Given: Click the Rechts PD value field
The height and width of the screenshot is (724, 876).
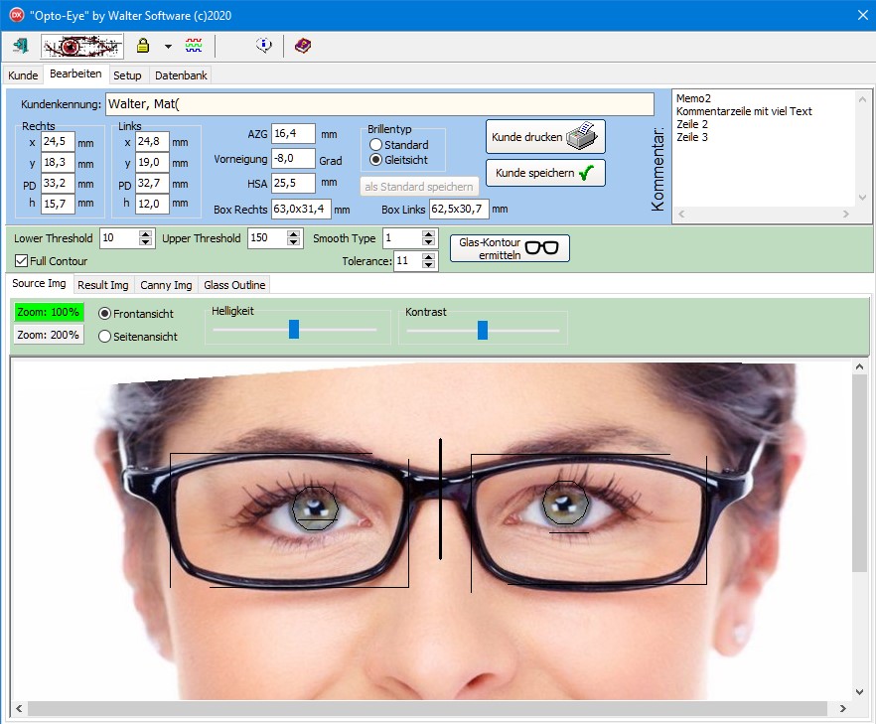Looking at the screenshot, I should pyautogui.click(x=58, y=183).
